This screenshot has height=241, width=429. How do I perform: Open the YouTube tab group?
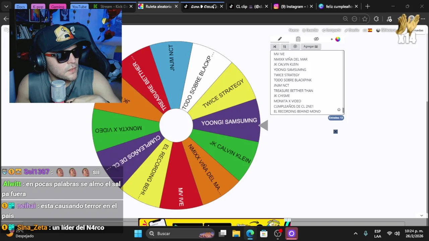coord(79,7)
